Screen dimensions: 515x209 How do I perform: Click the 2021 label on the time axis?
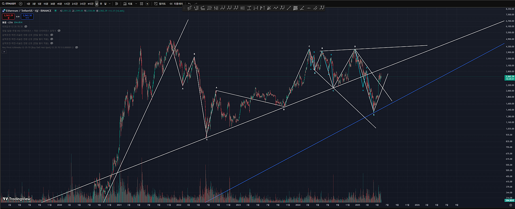coord(119,205)
